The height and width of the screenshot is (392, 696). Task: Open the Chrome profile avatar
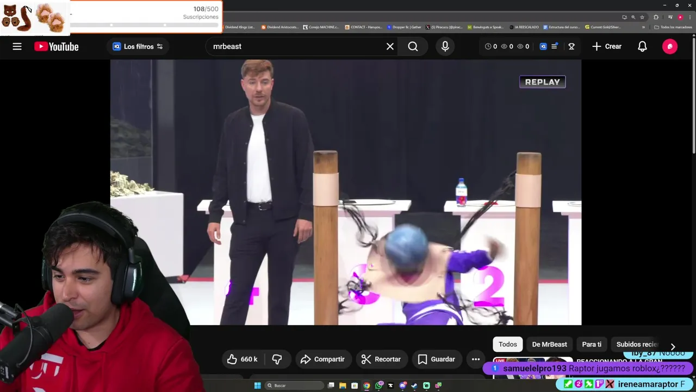coord(680,17)
